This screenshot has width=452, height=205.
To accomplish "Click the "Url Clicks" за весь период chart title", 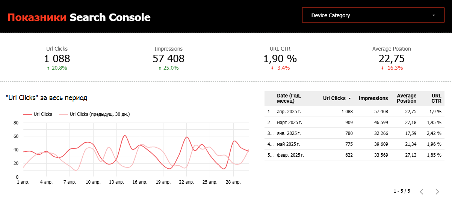I will pos(47,98).
